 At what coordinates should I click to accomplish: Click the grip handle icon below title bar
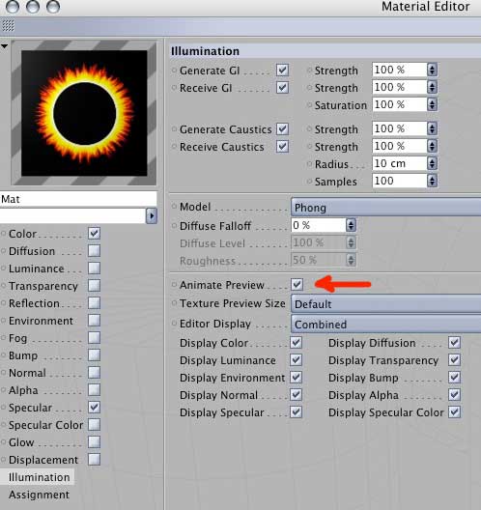[x=9, y=26]
